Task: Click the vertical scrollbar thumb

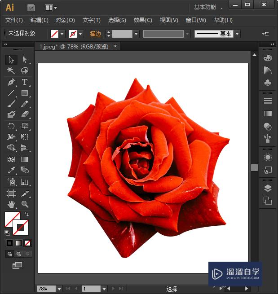Action: click(x=254, y=167)
